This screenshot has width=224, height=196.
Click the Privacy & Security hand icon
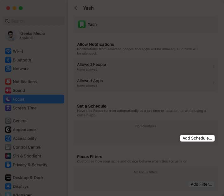click(8, 165)
